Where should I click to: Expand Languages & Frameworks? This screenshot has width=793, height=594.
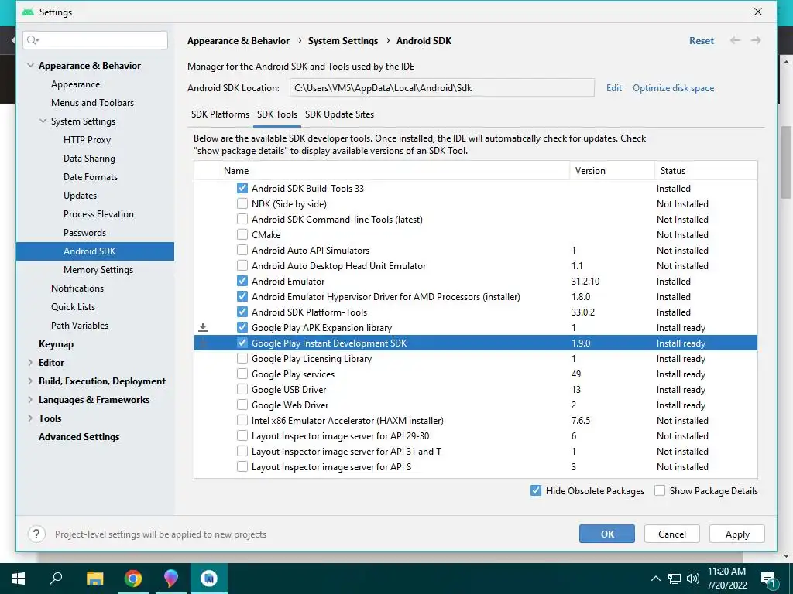[30, 400]
